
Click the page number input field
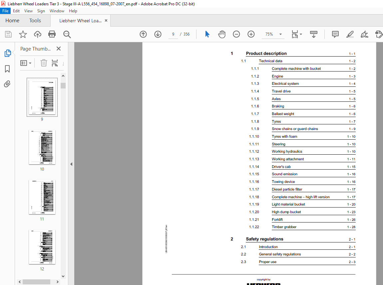coord(173,34)
